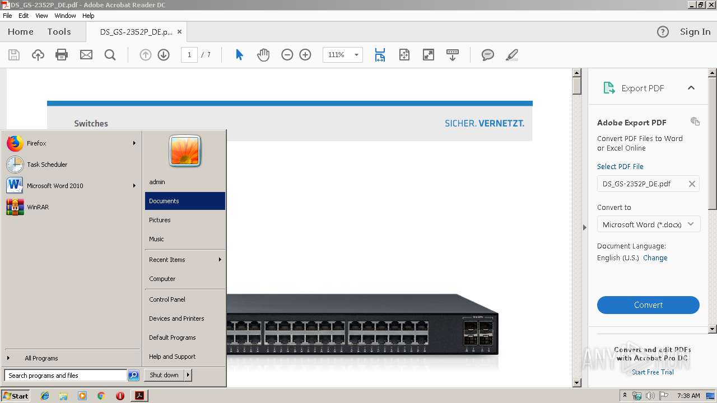Click Export PDF panel icon
The width and height of the screenshot is (717, 403).
(609, 88)
